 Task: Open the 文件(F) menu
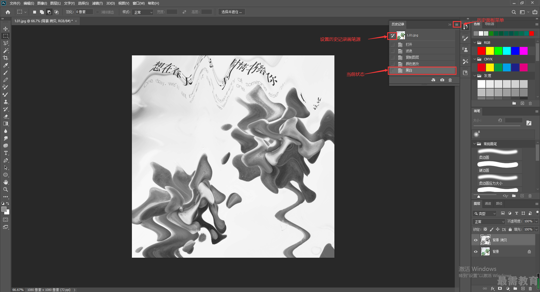click(x=15, y=3)
